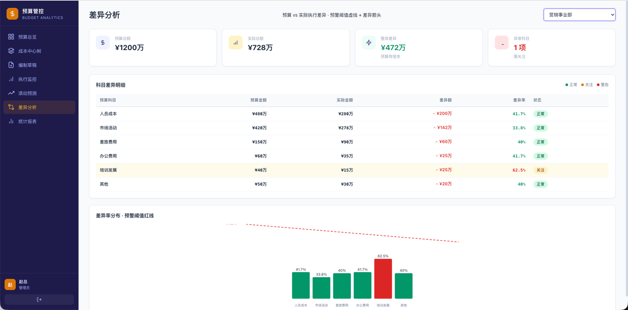Click the logout icon button
This screenshot has height=310, width=628.
tap(39, 300)
